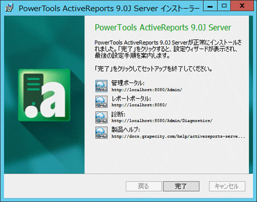
Task: Click the 完了 button
Action: [181, 186]
